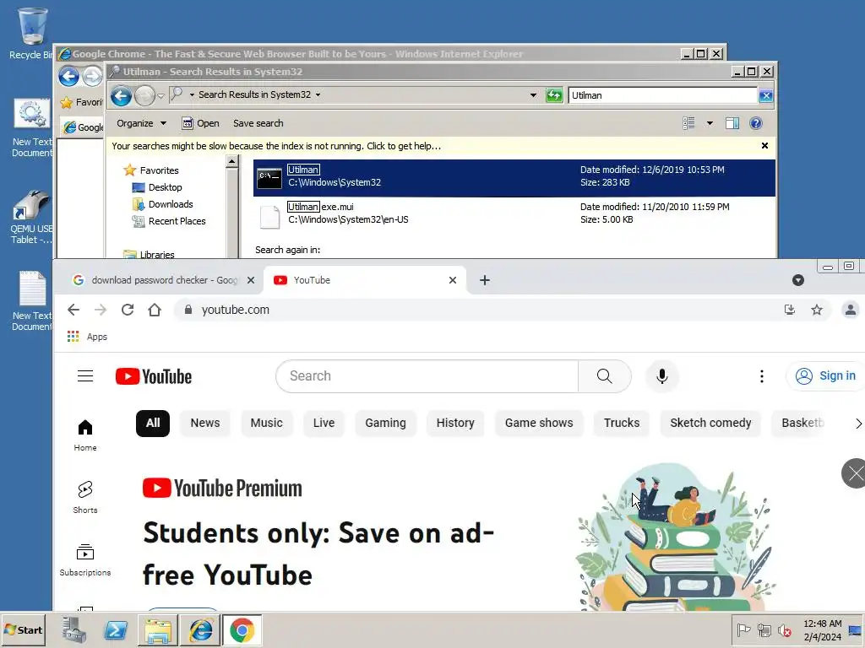The height and width of the screenshot is (648, 865).
Task: Select the Sketch comedy chip
Action: [710, 424]
